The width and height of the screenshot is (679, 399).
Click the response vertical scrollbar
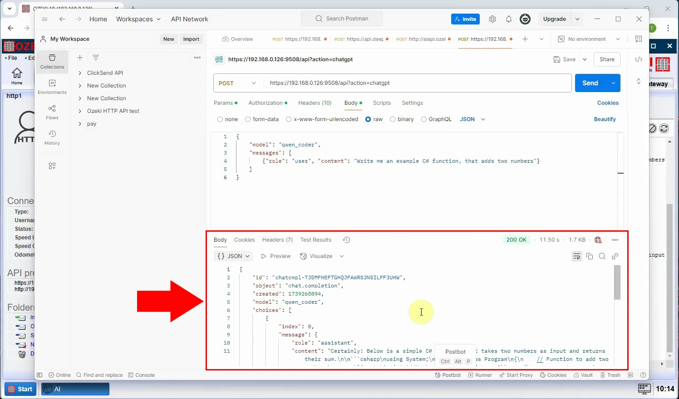click(617, 282)
